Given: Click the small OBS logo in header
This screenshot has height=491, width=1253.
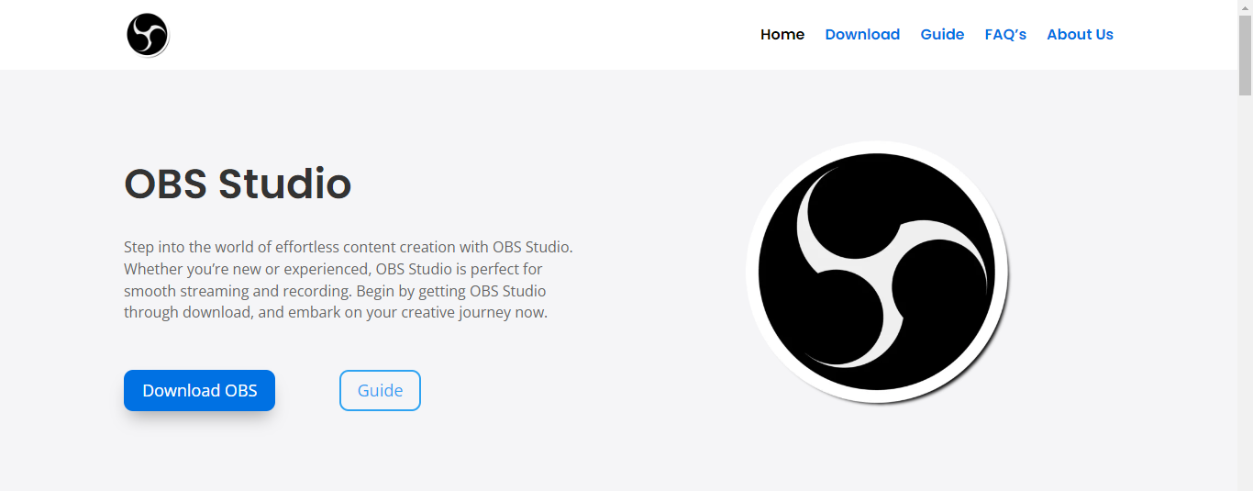Looking at the screenshot, I should click(148, 36).
